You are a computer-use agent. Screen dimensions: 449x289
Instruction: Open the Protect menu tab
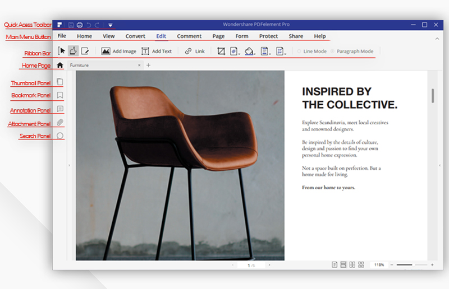point(268,36)
